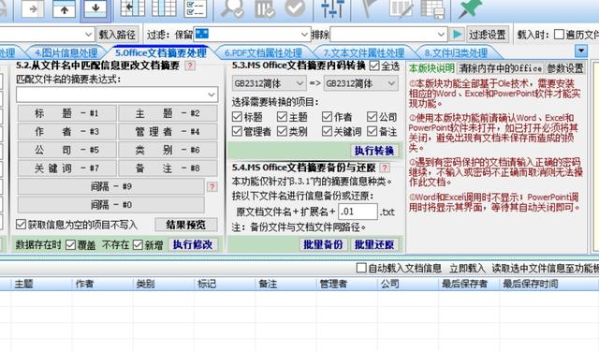The height and width of the screenshot is (351, 599).
Task: Switch to 8.文件归类处理 tab
Action: point(456,52)
